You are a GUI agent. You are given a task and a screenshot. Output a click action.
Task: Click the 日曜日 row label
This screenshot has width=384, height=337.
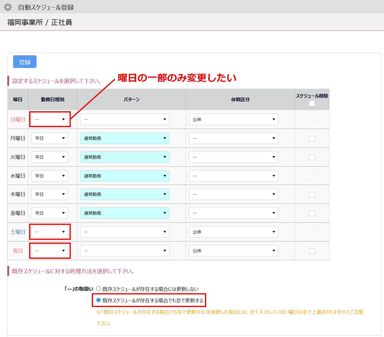(x=18, y=119)
